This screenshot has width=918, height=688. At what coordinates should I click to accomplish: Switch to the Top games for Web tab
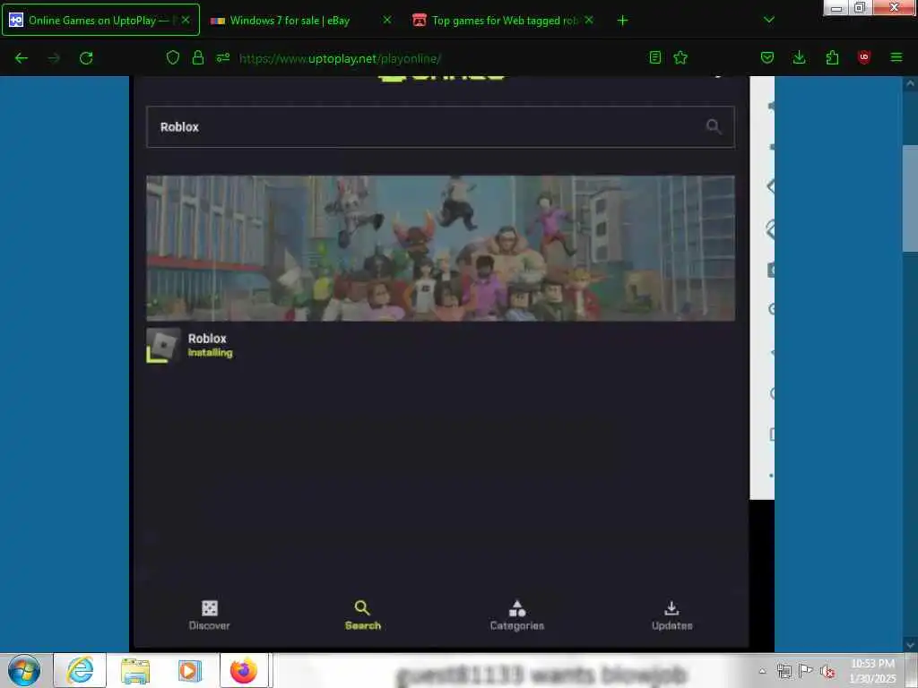coord(502,20)
